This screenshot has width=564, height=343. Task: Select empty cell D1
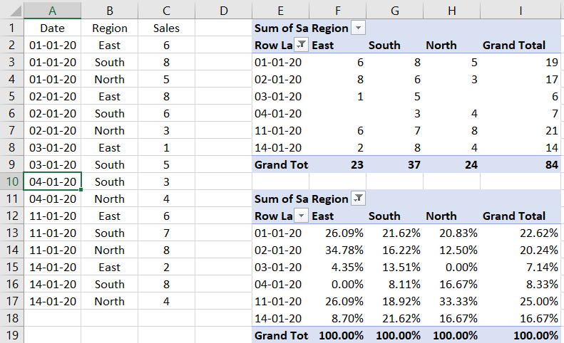click(x=223, y=28)
